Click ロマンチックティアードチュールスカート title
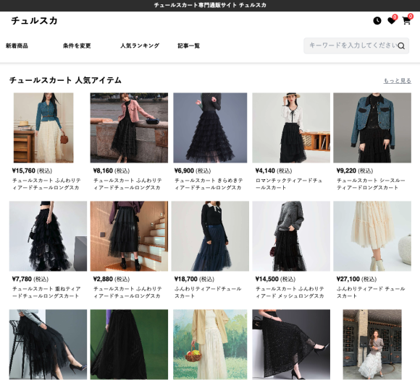 coord(289,184)
